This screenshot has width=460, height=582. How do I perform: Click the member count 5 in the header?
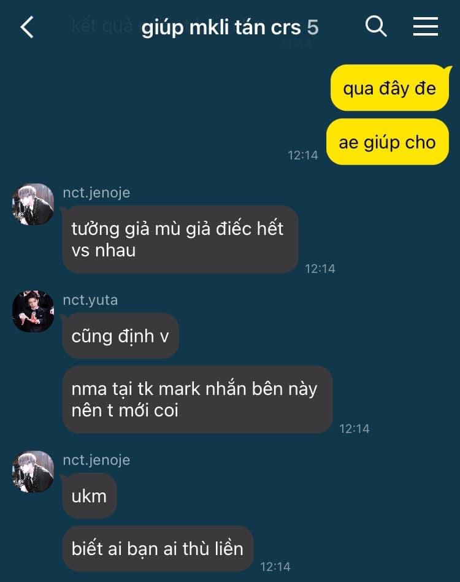(x=313, y=28)
